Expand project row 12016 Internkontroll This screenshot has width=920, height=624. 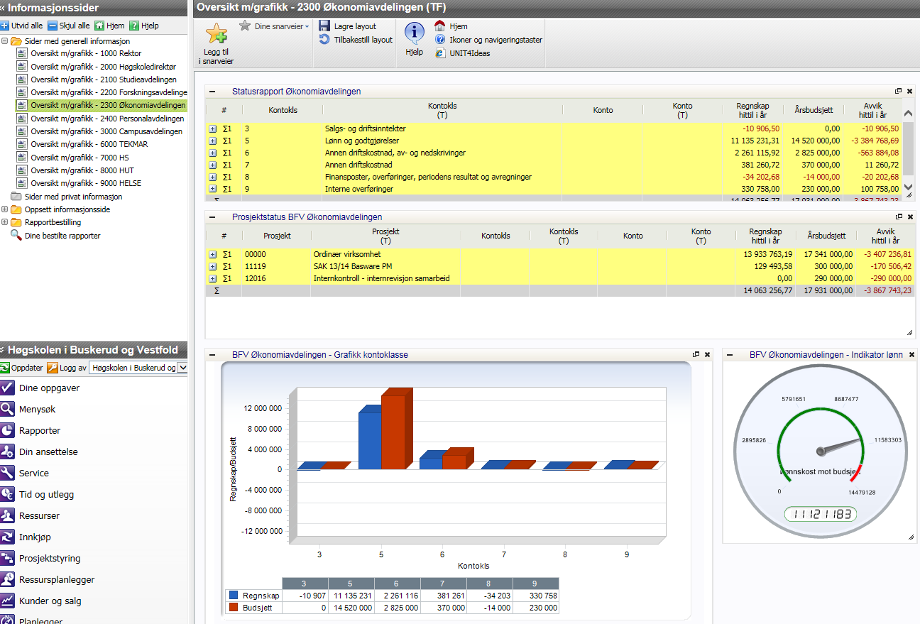(212, 278)
